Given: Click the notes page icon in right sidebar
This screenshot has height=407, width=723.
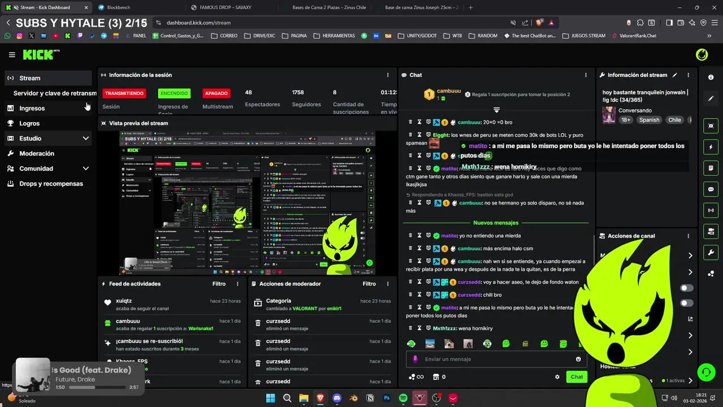Looking at the screenshot, I should [711, 168].
